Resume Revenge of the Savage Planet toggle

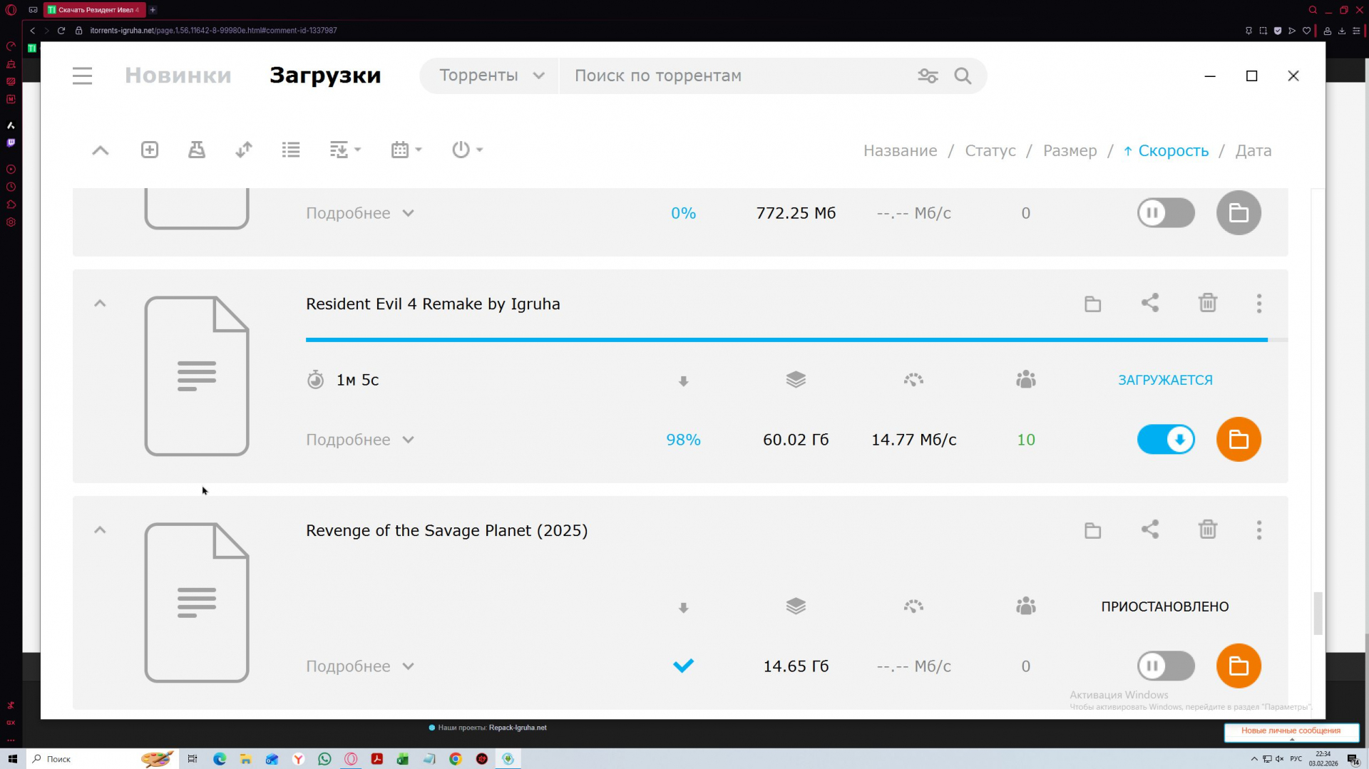point(1166,666)
